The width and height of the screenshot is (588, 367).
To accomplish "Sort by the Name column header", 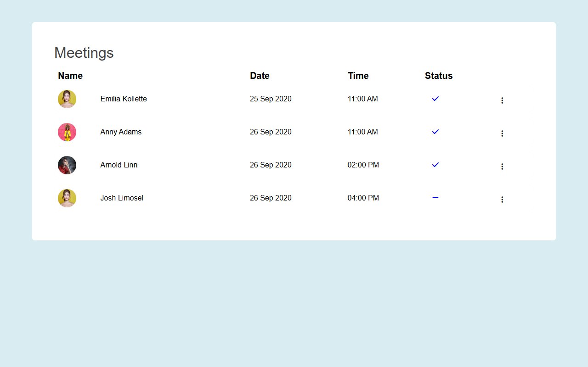I will click(x=70, y=76).
